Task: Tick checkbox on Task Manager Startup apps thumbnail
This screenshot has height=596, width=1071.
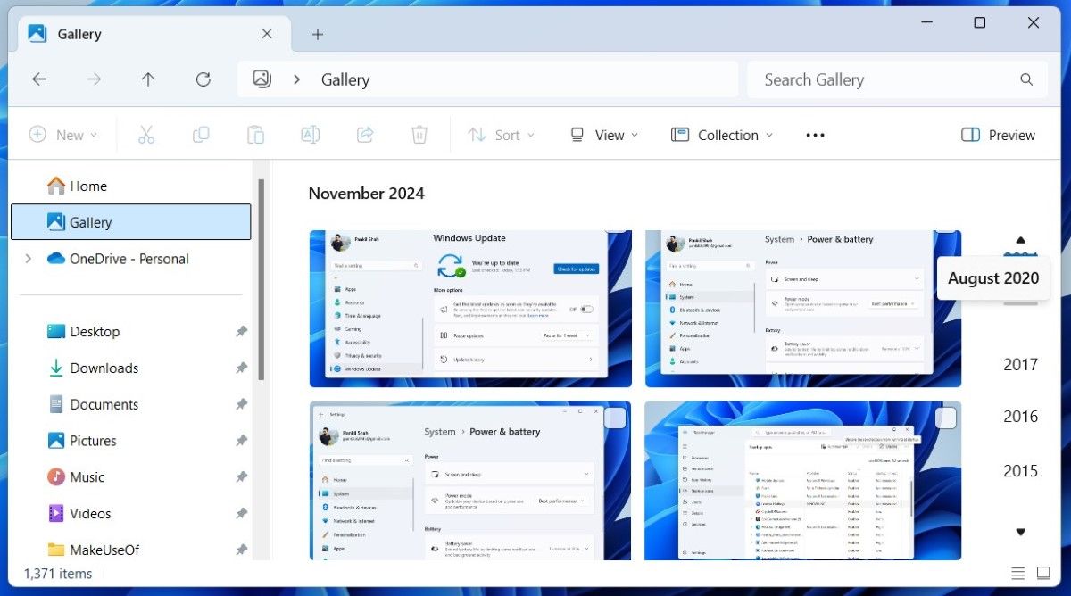Action: tap(945, 418)
